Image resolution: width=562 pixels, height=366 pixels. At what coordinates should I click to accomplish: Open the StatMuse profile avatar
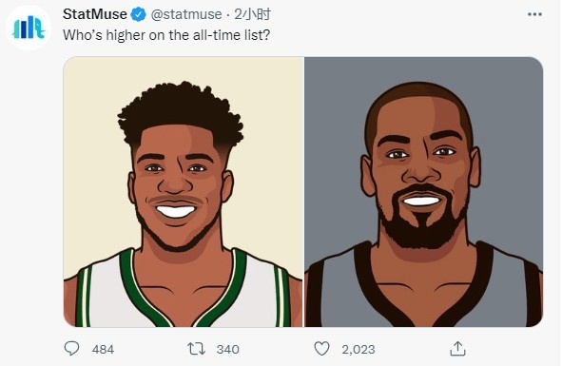pos(29,28)
